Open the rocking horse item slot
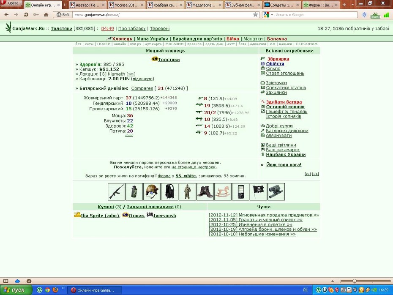 [x=223, y=192]
